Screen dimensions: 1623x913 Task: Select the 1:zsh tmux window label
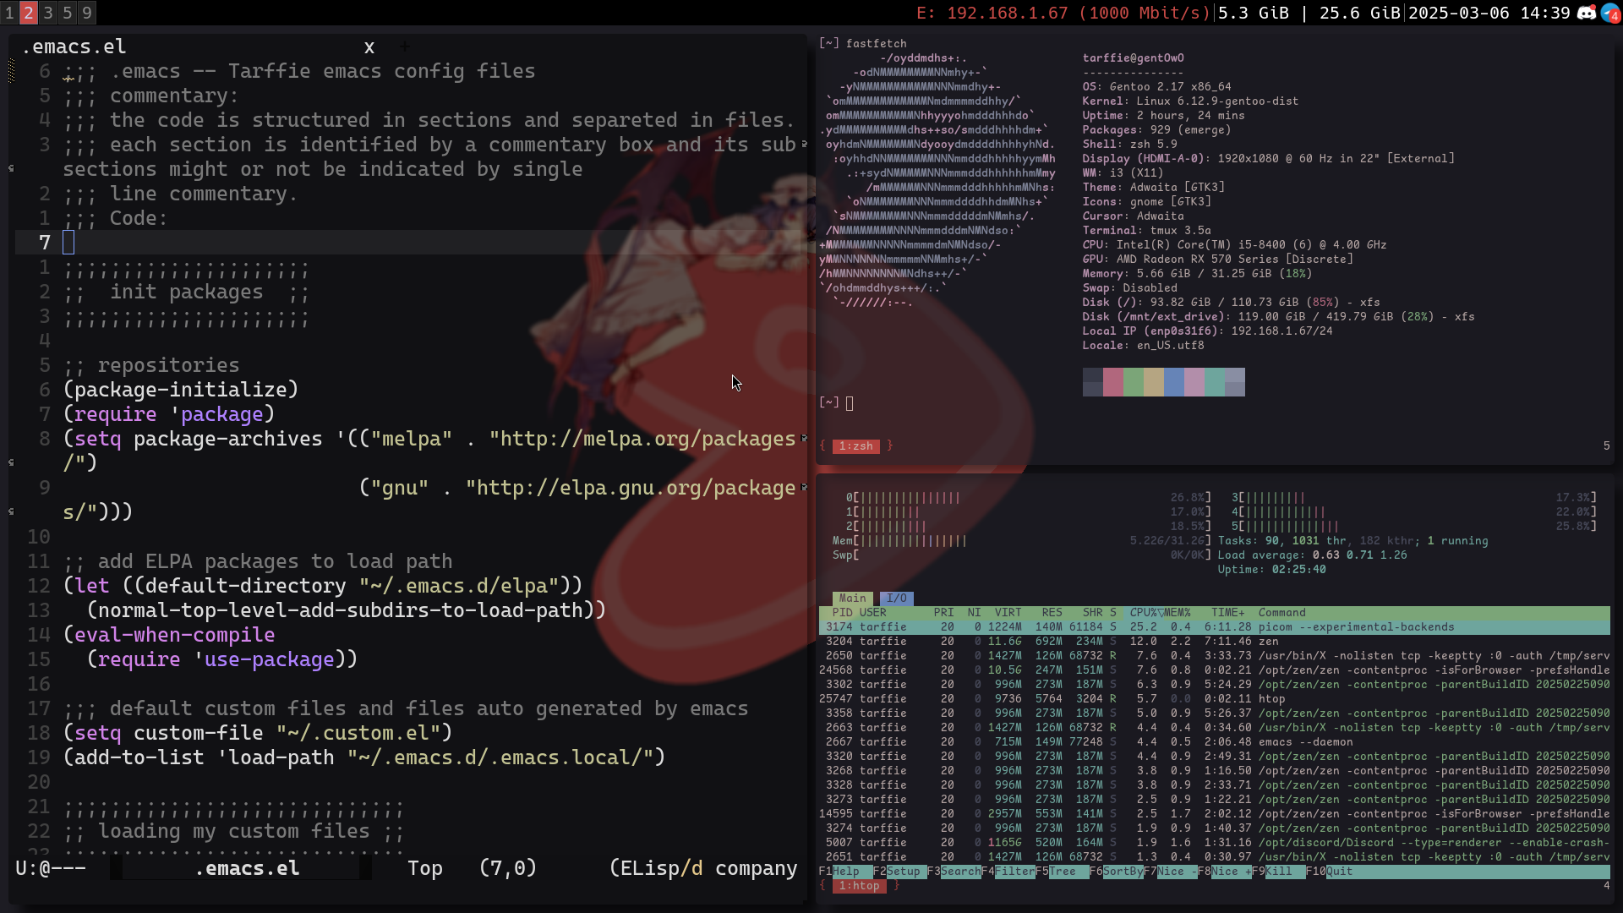click(x=855, y=446)
